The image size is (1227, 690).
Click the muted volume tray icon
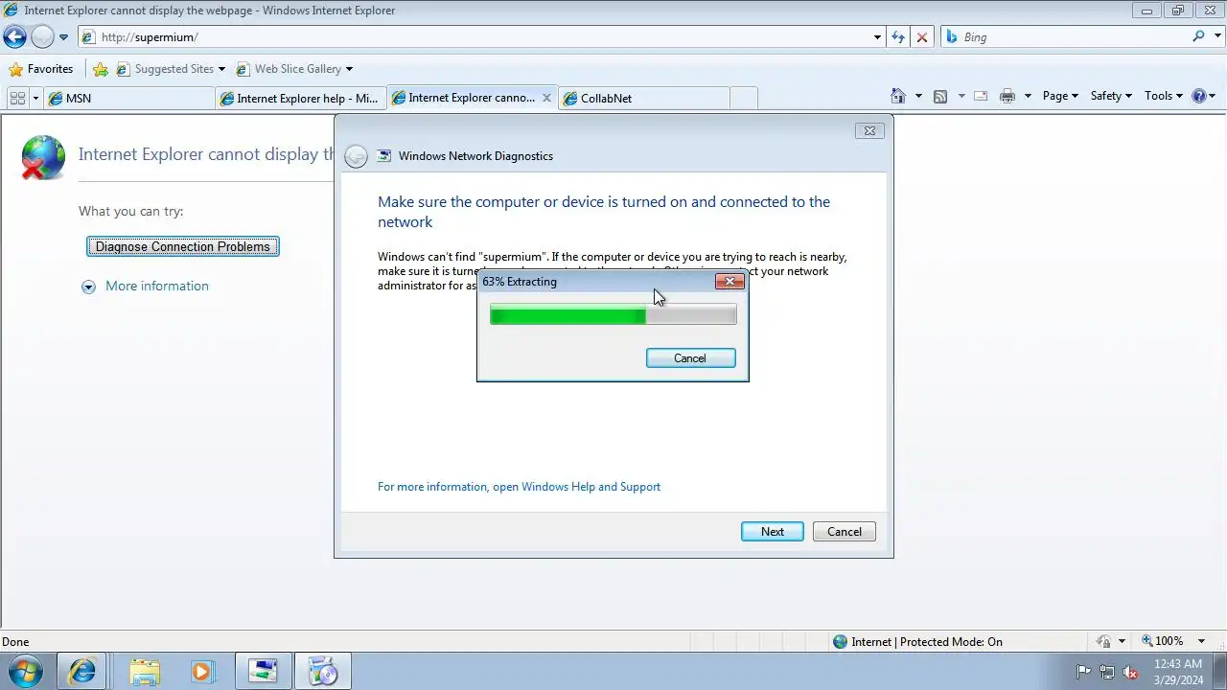(x=1130, y=672)
